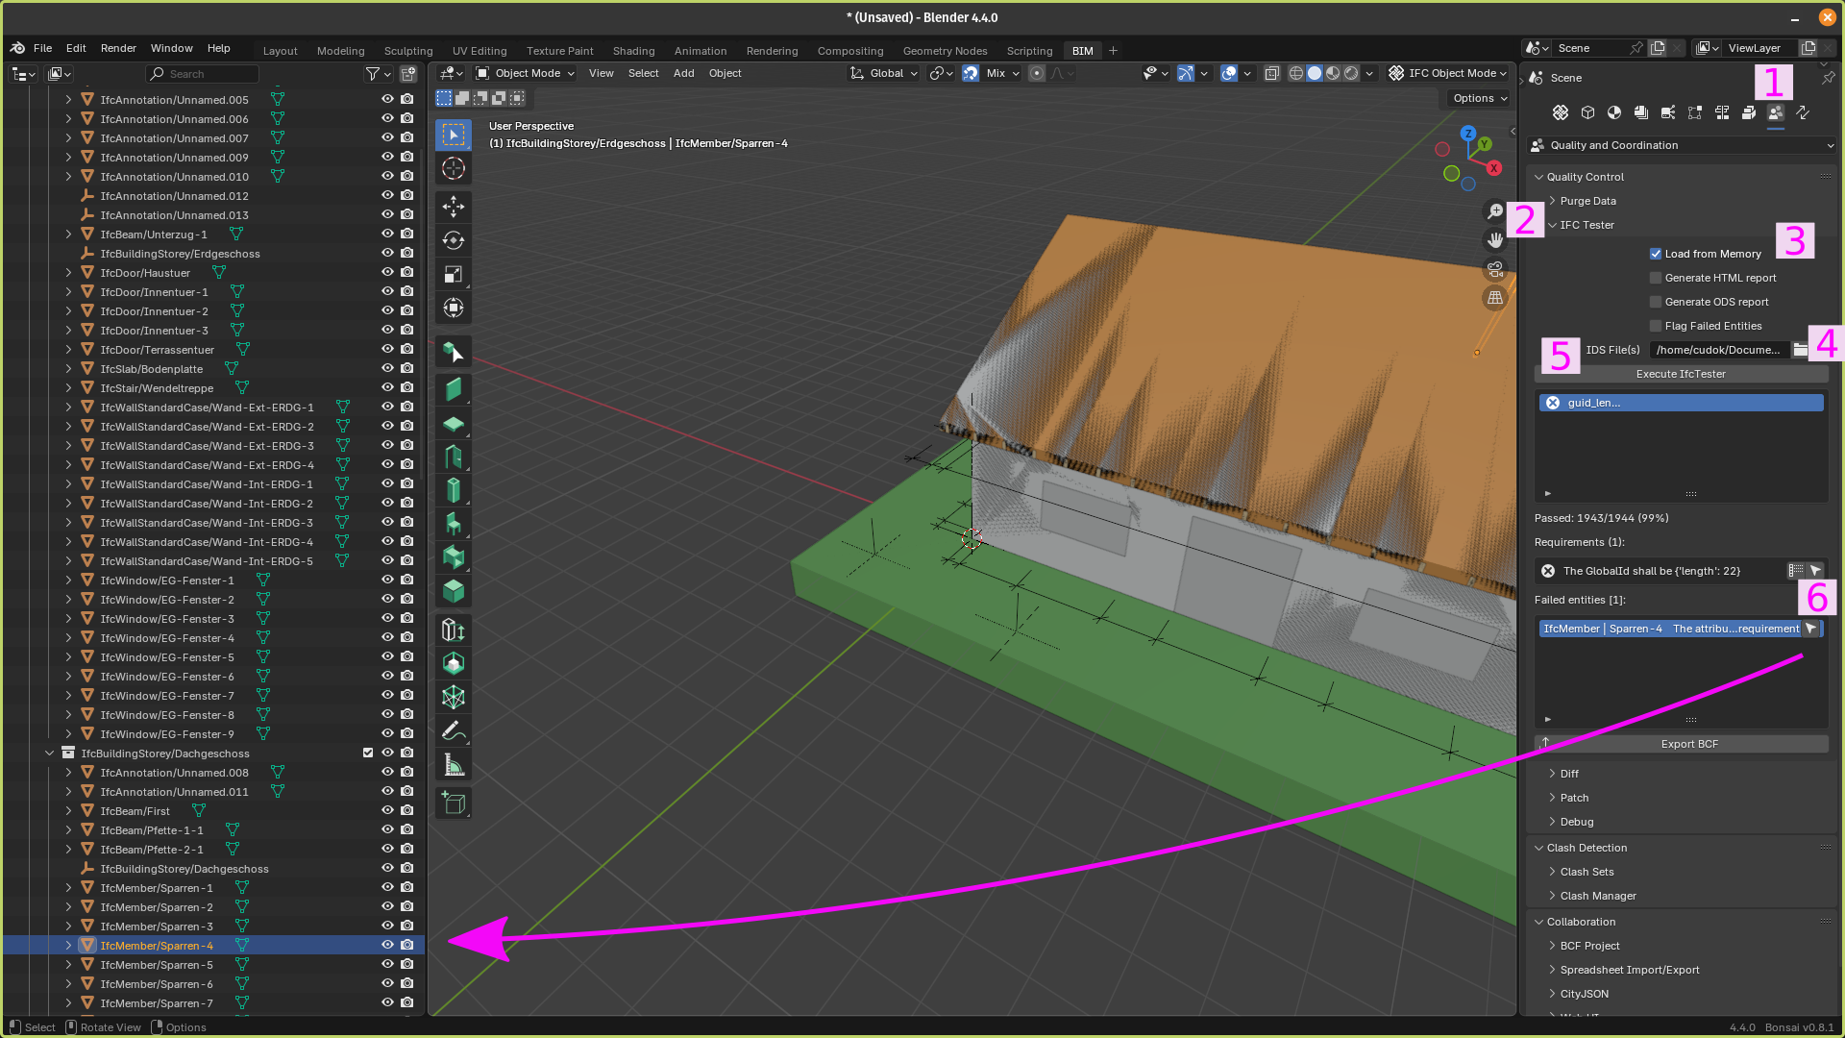Screen dimensions: 1845x1038
Task: Click select icon next to failed Sparren-4 entity
Action: tap(1810, 629)
